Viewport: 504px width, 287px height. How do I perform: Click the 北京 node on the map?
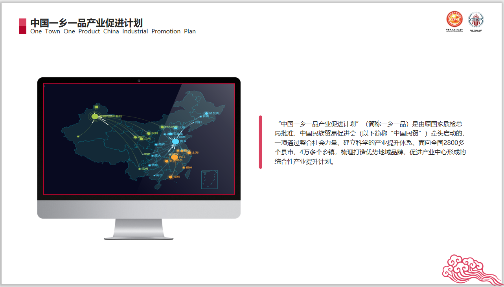tap(176, 128)
